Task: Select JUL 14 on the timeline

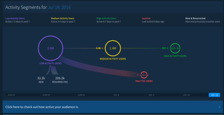Action: pos(186,95)
